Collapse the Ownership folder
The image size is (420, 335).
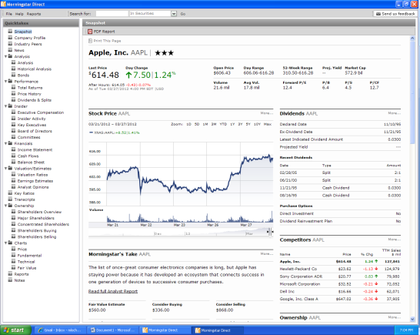tap(5, 206)
